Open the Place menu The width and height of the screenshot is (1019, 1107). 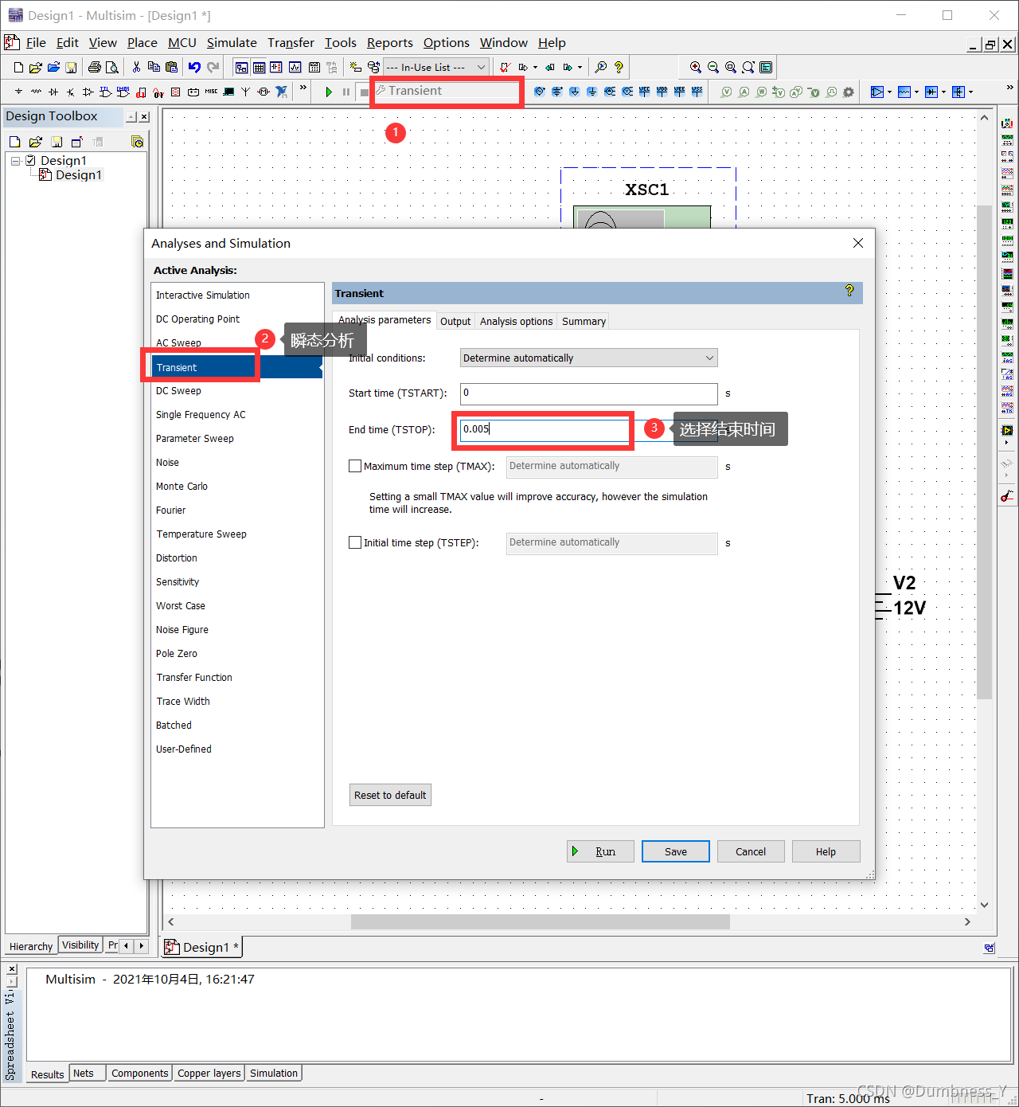(x=143, y=42)
